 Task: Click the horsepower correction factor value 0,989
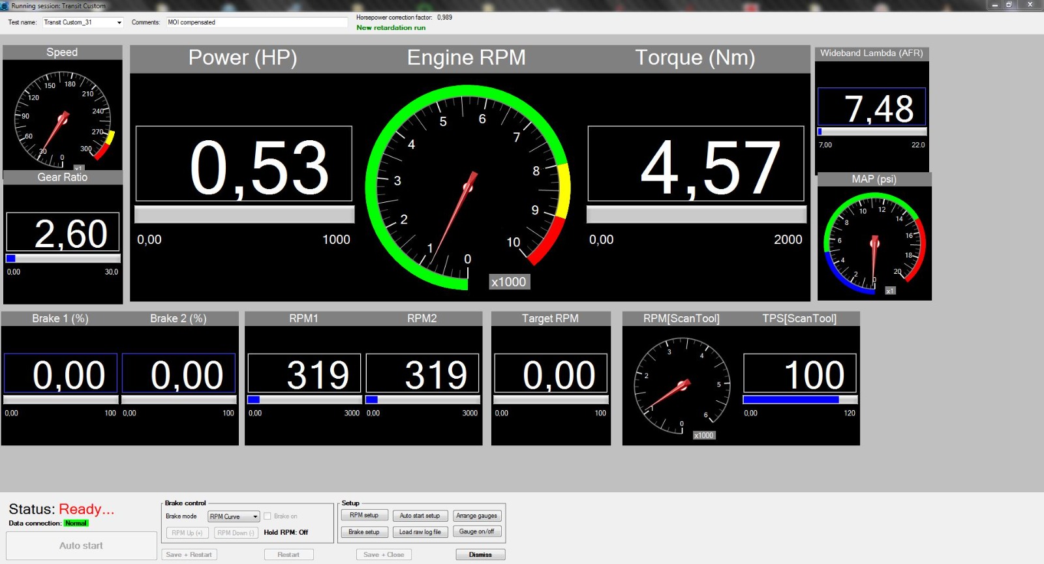click(444, 18)
